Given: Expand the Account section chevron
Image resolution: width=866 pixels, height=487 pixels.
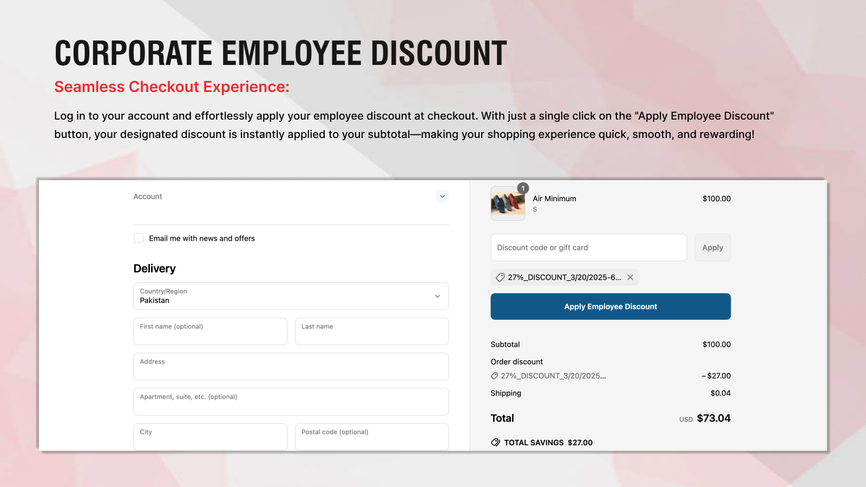Looking at the screenshot, I should pyautogui.click(x=442, y=196).
